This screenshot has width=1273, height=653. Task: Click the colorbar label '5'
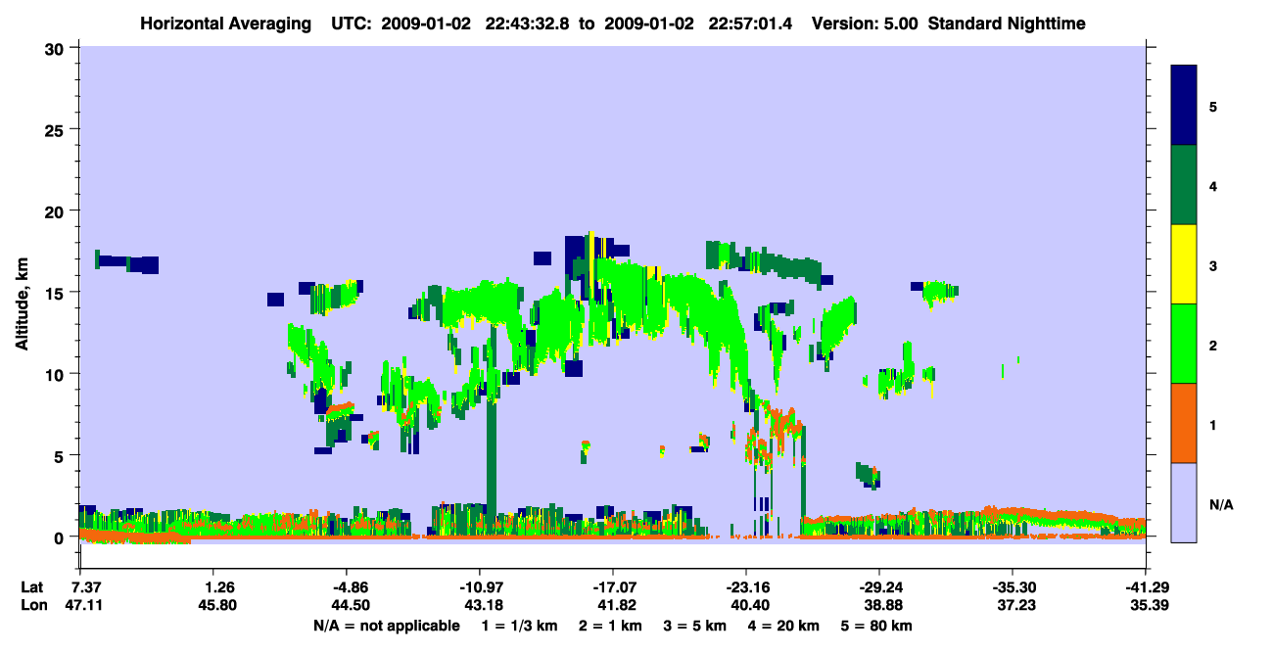1213,106
